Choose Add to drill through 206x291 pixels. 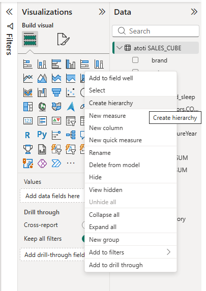click(x=131, y=265)
